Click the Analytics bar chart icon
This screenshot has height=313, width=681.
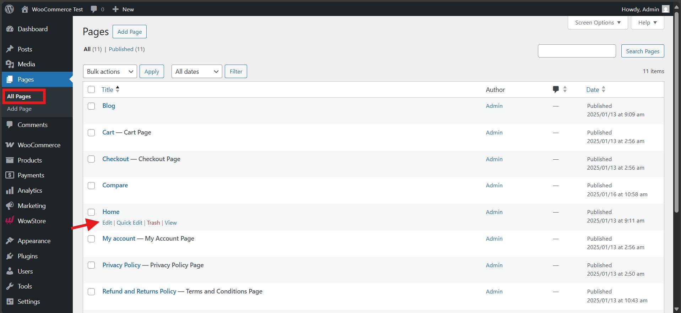(x=10, y=191)
